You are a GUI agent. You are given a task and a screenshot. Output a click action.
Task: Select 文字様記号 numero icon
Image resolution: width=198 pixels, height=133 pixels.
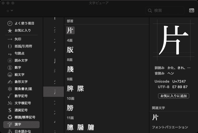pyautogui.click(x=10, y=103)
